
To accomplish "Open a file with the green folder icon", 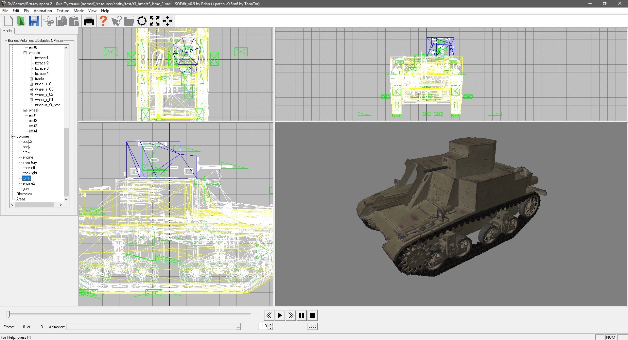I will (21, 21).
